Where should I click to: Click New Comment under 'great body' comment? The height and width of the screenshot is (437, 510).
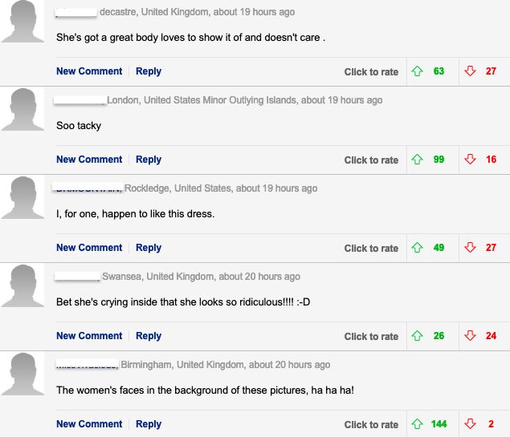[89, 71]
